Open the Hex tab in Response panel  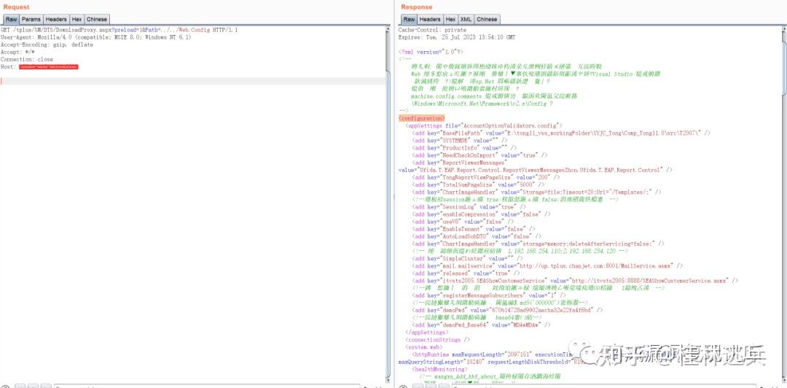coord(451,19)
